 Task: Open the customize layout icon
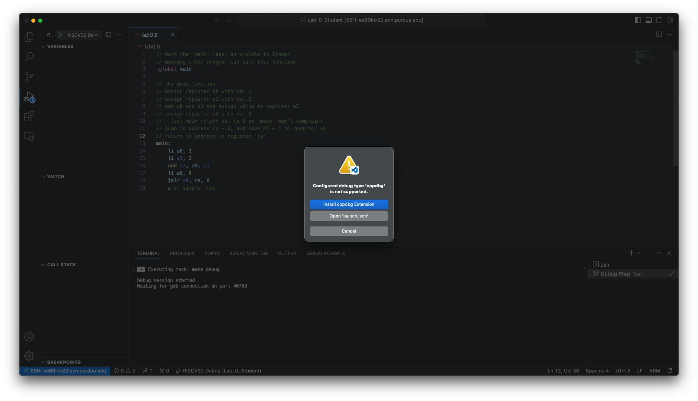pyautogui.click(x=670, y=20)
